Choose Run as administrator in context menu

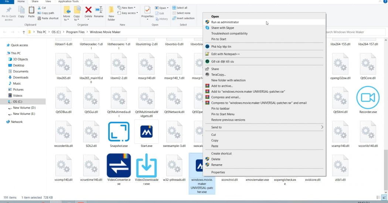click(264, 22)
